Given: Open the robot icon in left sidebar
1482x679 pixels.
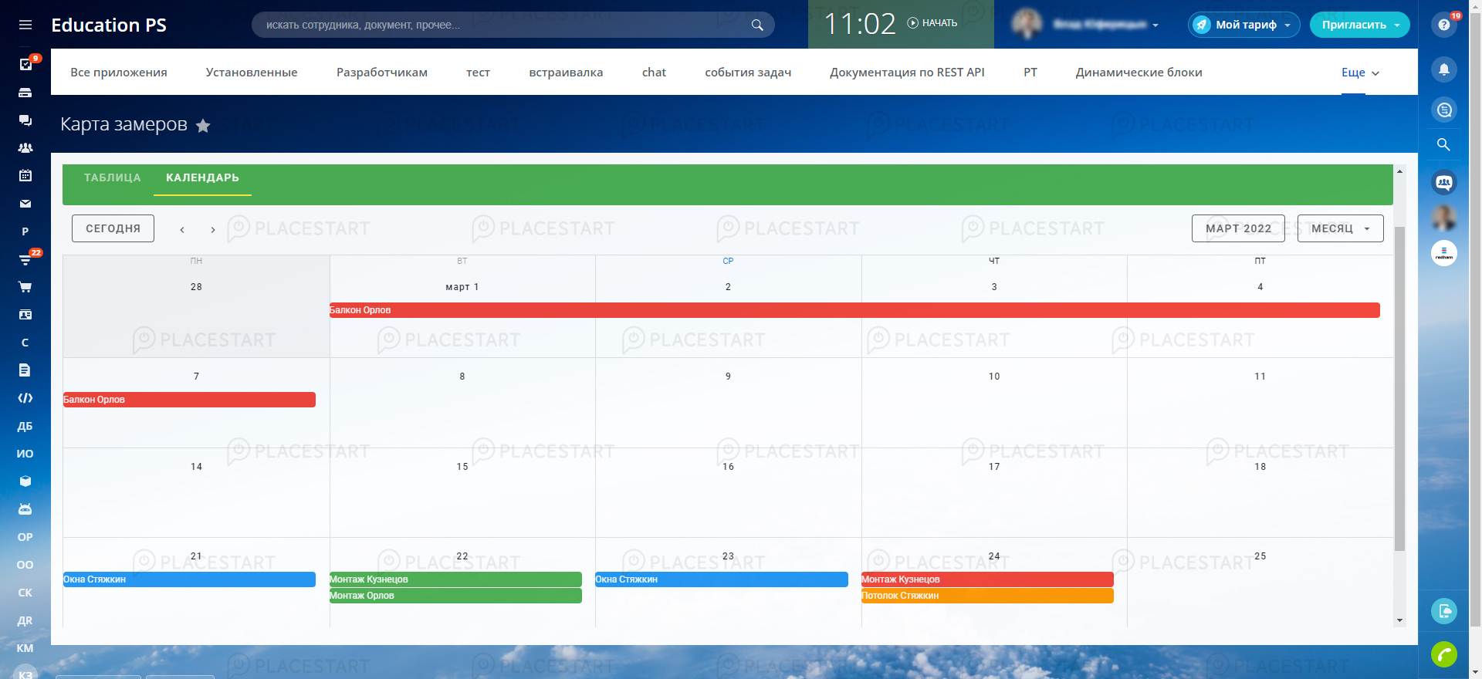Looking at the screenshot, I should pyautogui.click(x=25, y=509).
